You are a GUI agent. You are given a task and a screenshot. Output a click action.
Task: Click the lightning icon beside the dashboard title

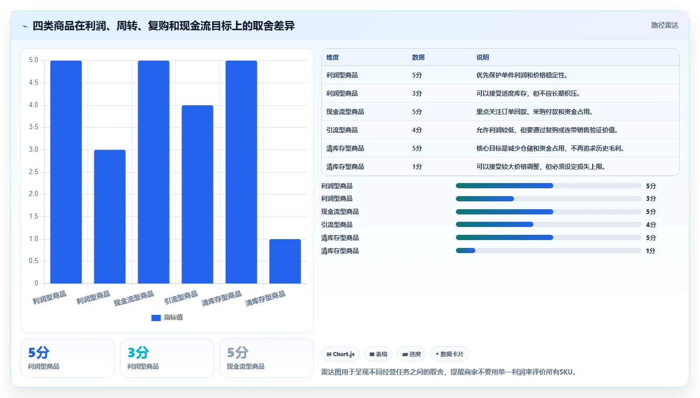pos(25,26)
